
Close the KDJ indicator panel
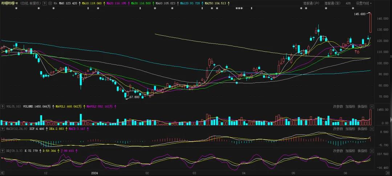pyautogui.click(x=372, y=151)
